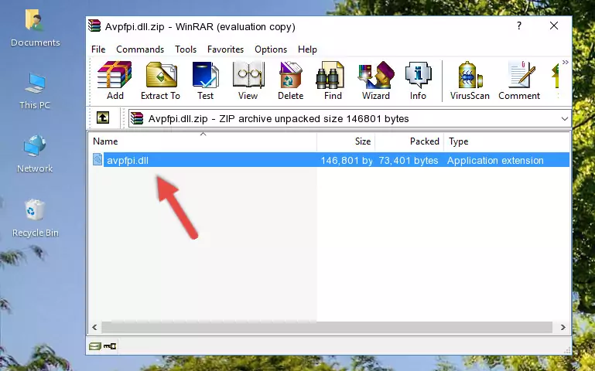Click the password key icon in status bar
Viewport: 595px width, 371px height.
coord(110,345)
